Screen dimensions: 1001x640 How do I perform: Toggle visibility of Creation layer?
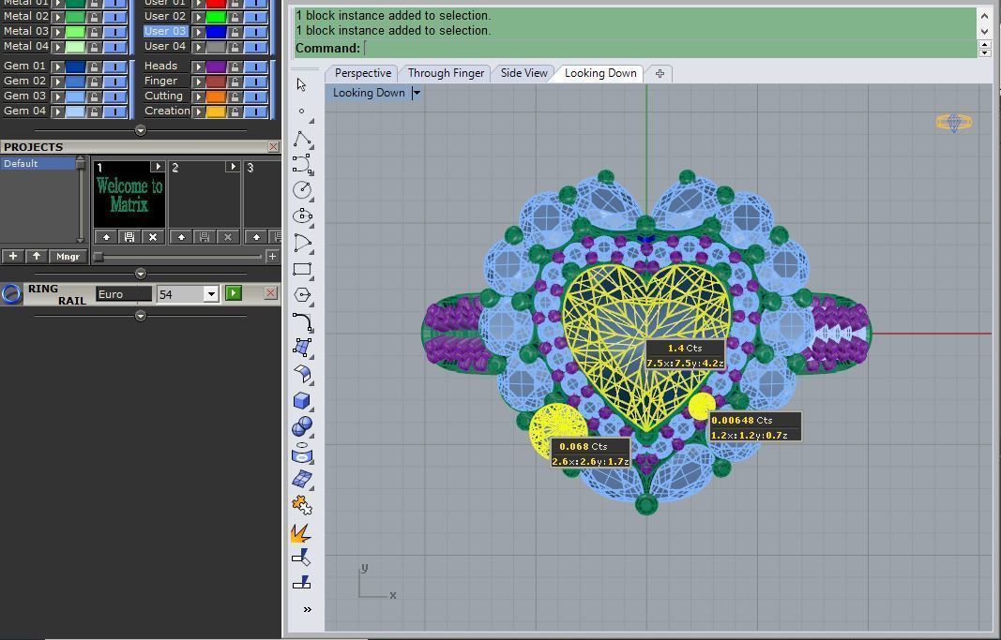coord(255,112)
